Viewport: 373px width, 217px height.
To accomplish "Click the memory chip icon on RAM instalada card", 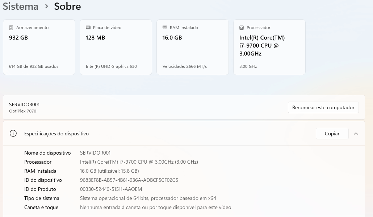I will pos(165,28).
